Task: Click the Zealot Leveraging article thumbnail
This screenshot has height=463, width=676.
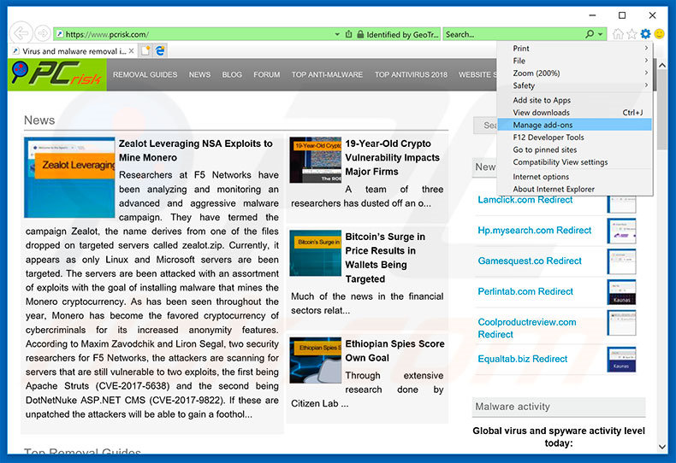Action: click(69, 178)
